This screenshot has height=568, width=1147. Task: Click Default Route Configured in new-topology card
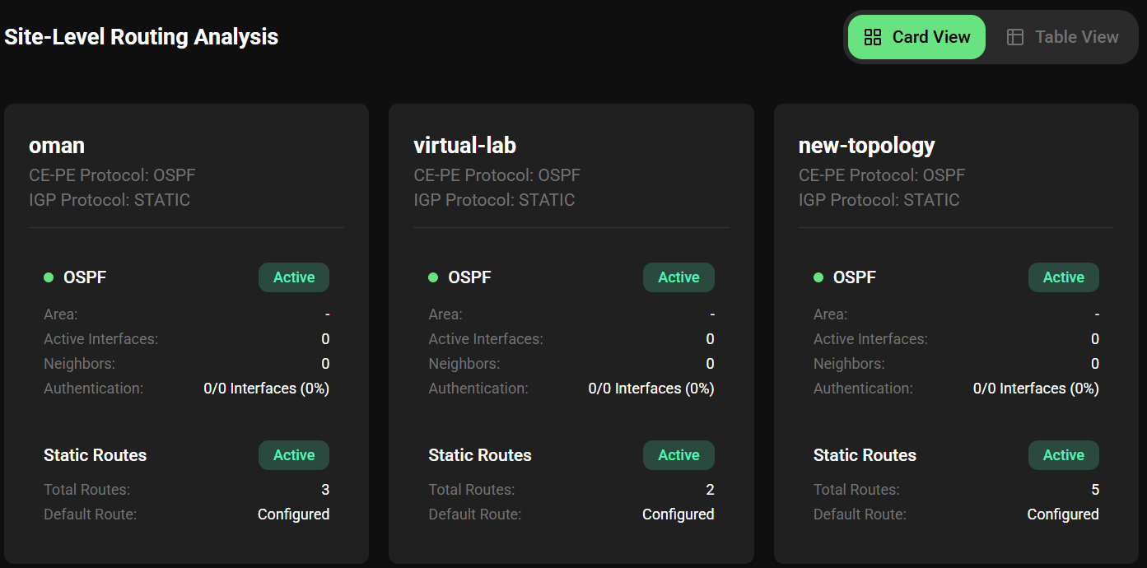(x=1063, y=514)
